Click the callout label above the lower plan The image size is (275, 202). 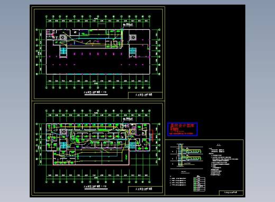(128, 119)
